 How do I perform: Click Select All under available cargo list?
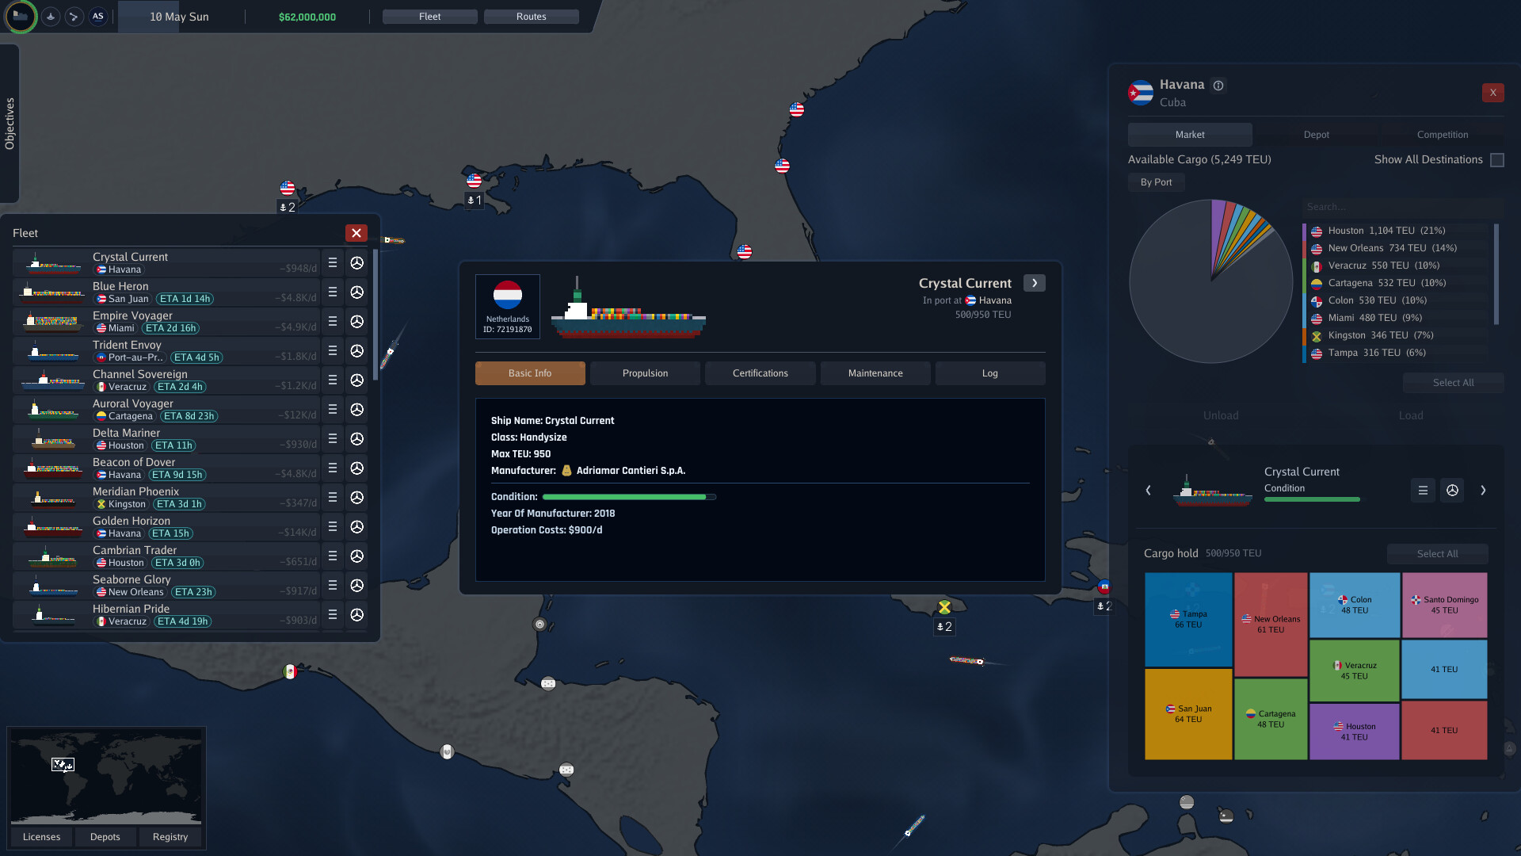pos(1454,383)
